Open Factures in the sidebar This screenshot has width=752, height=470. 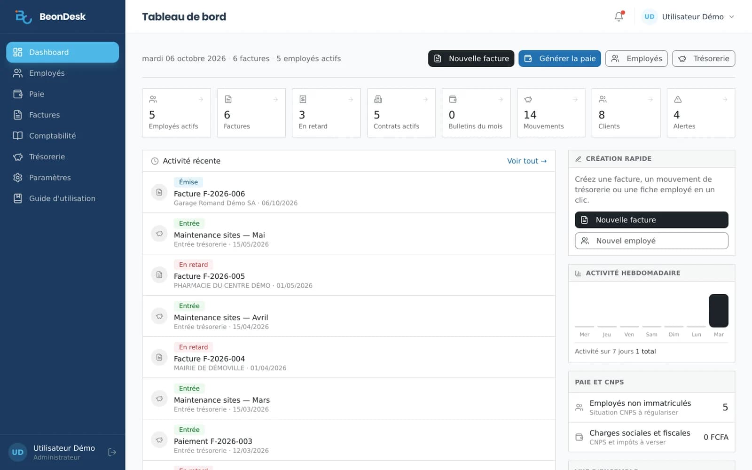63,115
